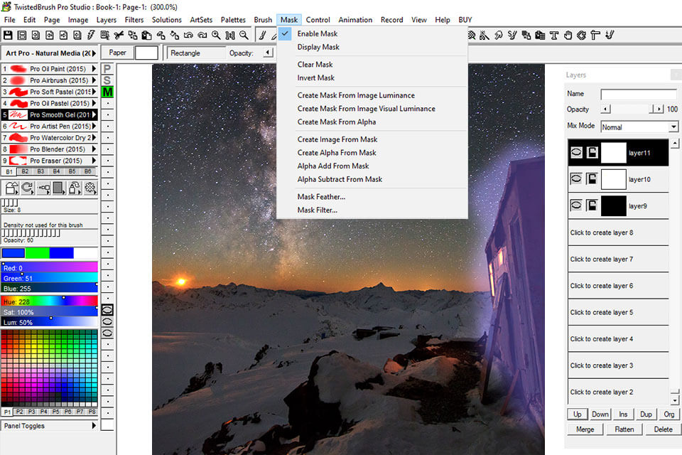Click the Paper button

click(x=117, y=53)
